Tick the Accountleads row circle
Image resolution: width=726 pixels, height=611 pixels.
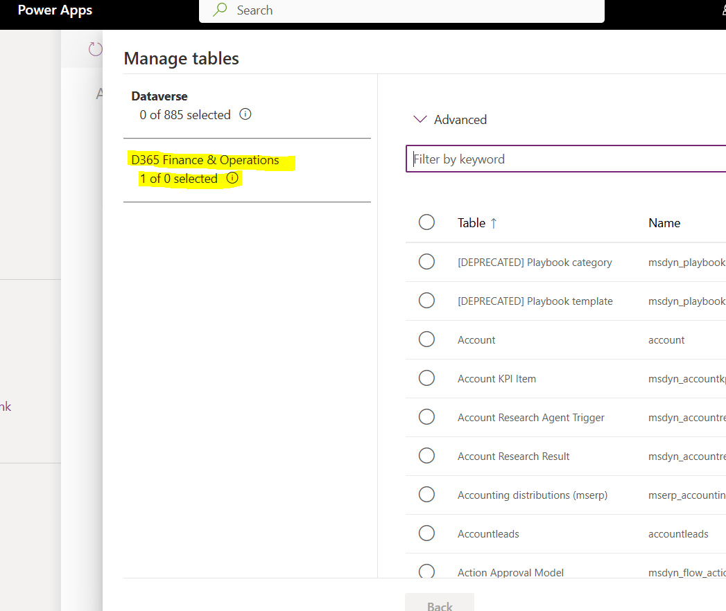(x=426, y=533)
